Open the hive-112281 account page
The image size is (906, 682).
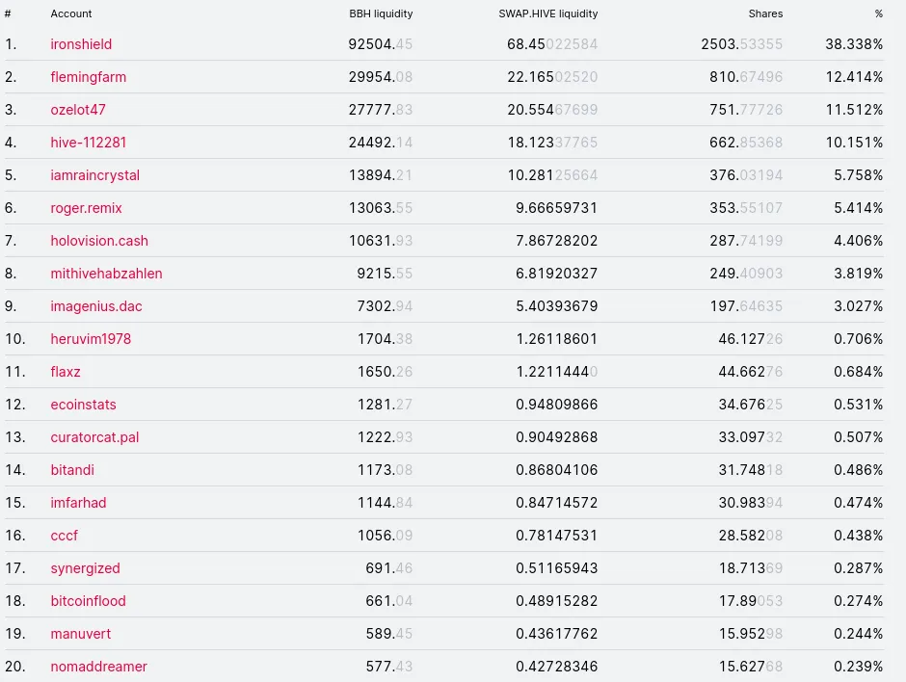88,143
